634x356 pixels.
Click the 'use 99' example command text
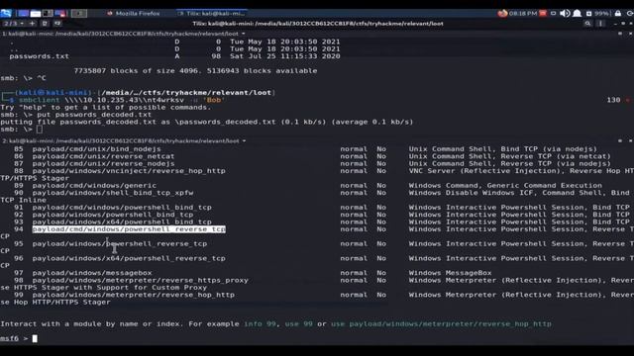coord(298,324)
